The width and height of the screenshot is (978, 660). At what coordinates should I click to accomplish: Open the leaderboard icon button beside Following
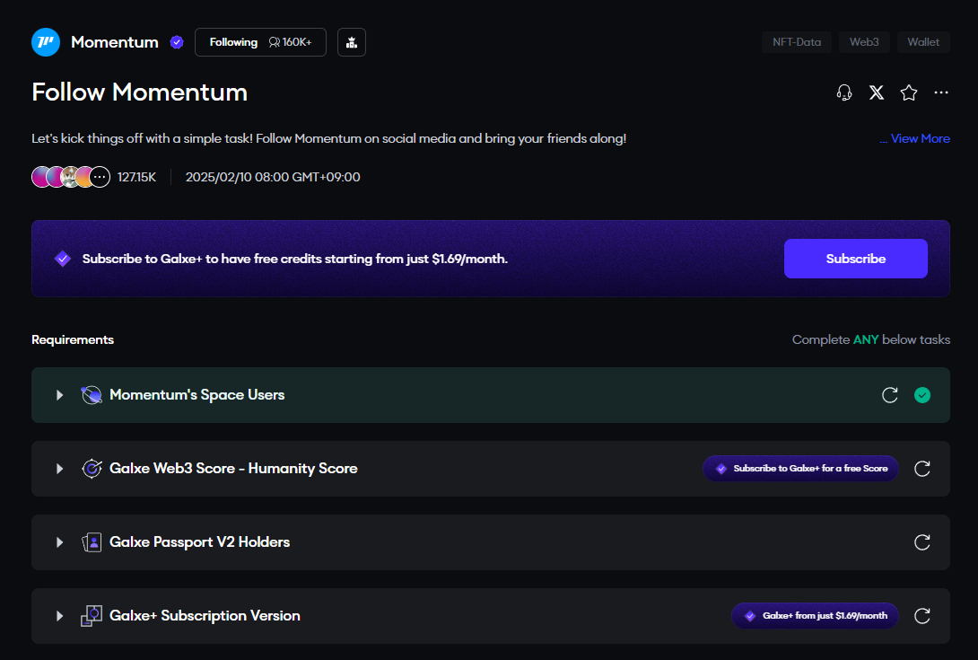click(352, 42)
